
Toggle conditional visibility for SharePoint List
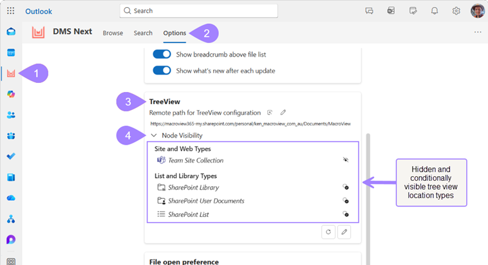[346, 214]
